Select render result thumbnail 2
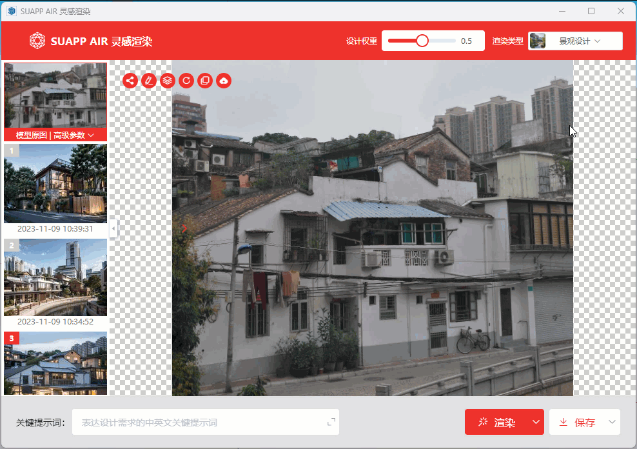 point(55,277)
